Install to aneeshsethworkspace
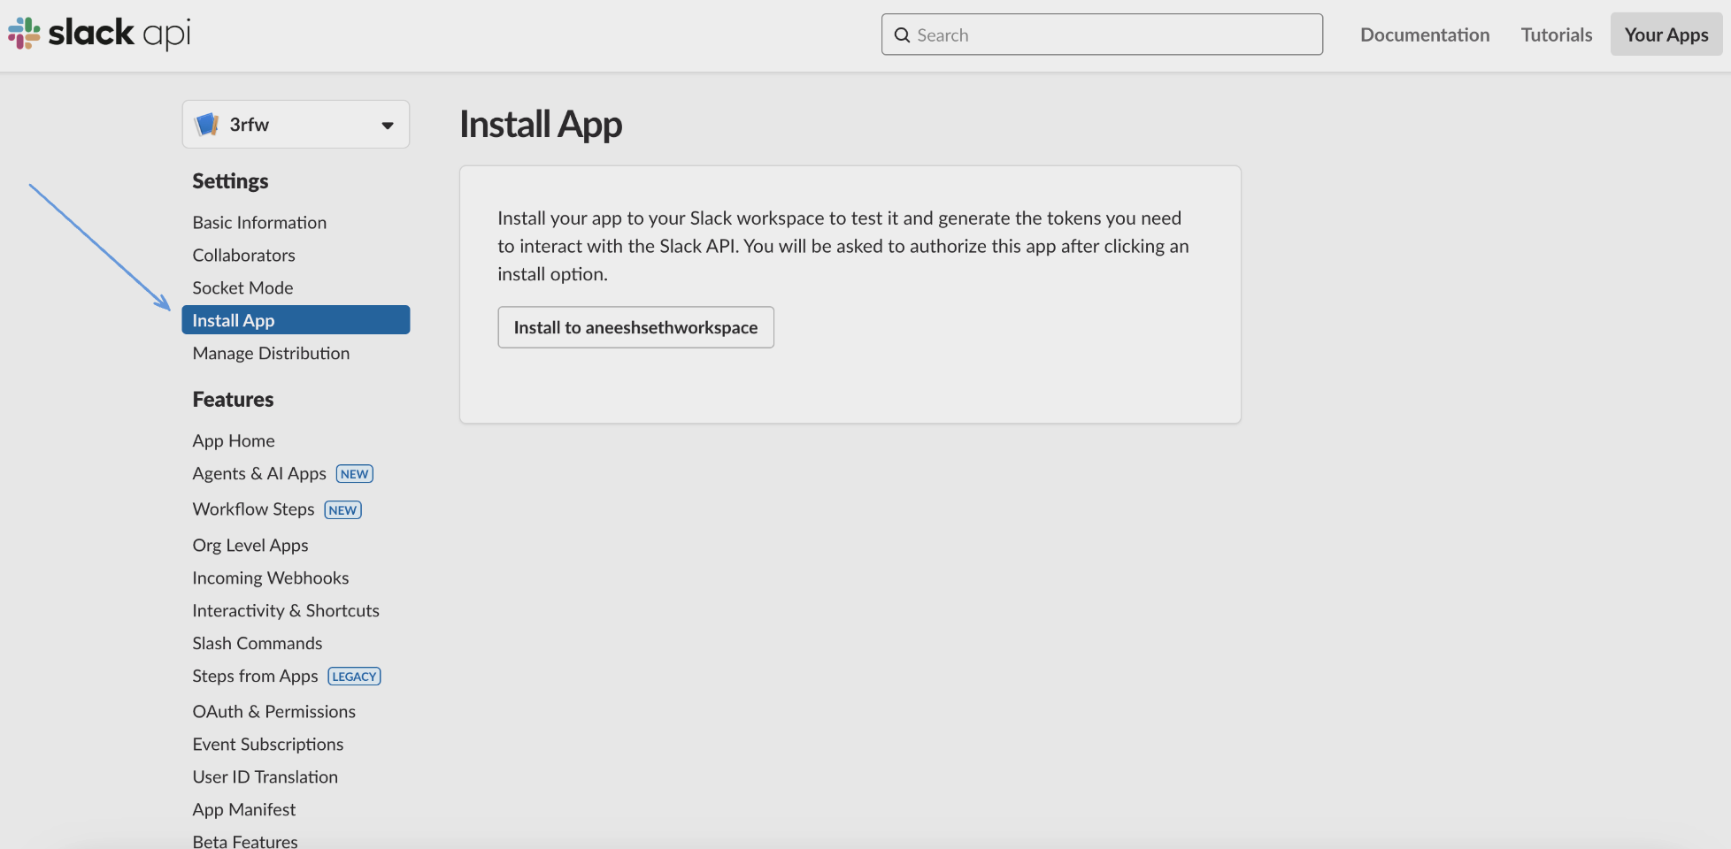The width and height of the screenshot is (1731, 849). 635,327
